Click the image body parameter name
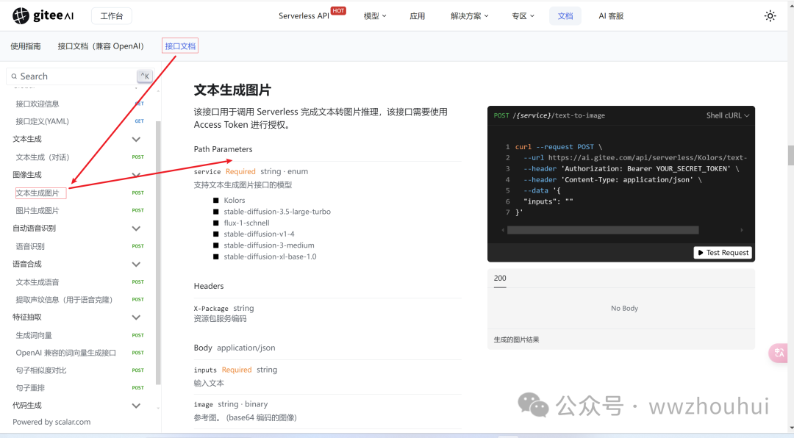Screen dimensions: 794x438 point(203,405)
